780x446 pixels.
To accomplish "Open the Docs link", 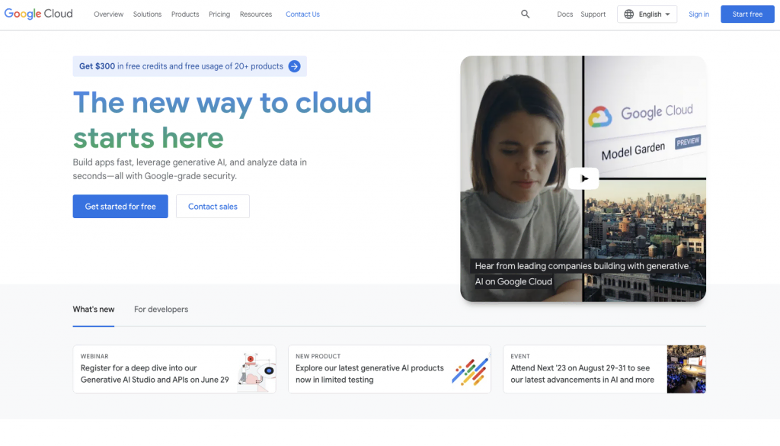I will click(x=564, y=14).
